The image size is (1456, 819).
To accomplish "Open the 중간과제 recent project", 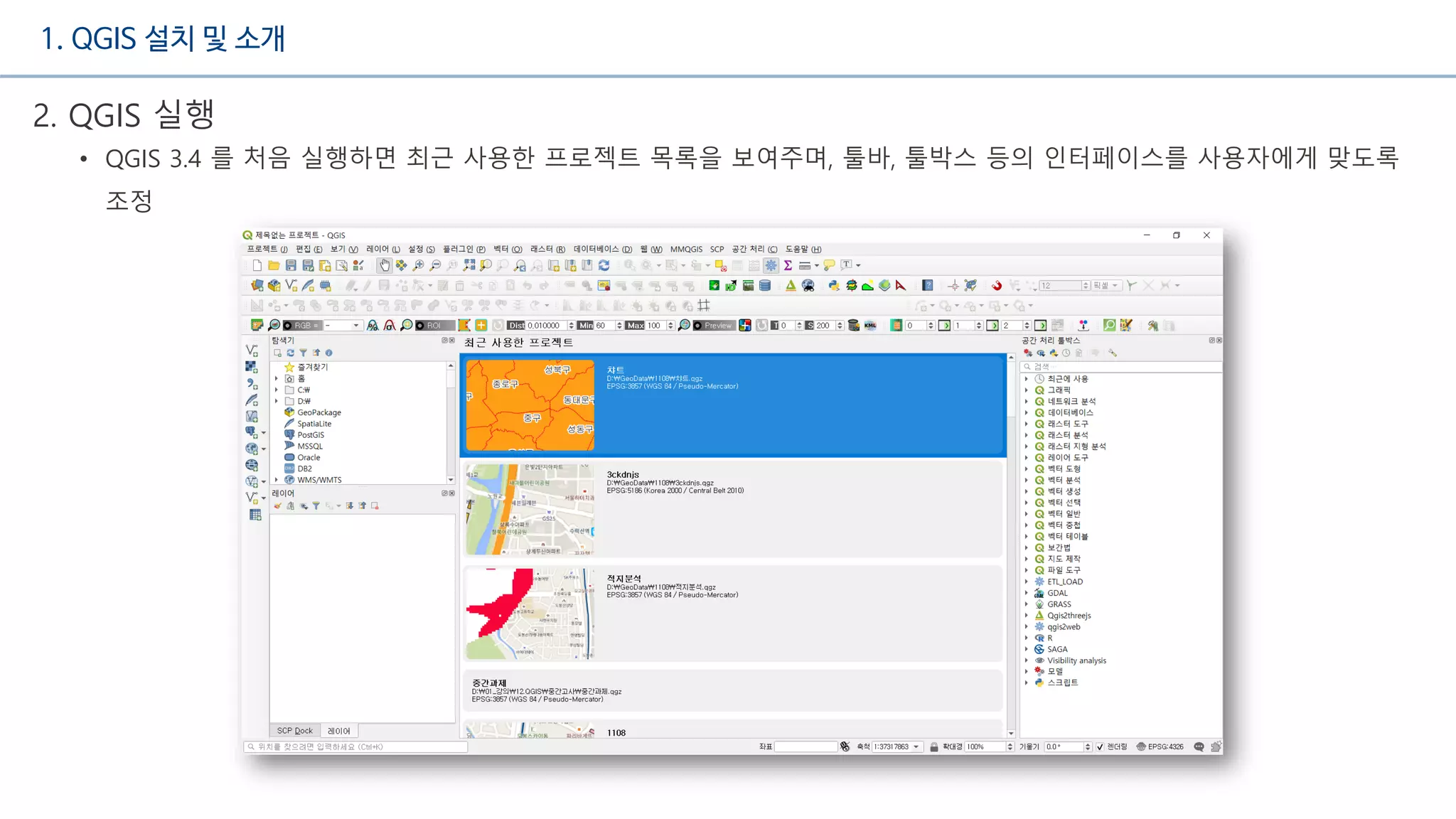I will click(733, 690).
